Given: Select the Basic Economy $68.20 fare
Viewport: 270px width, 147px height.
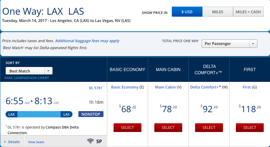Looking at the screenshot, I should pos(128,127).
